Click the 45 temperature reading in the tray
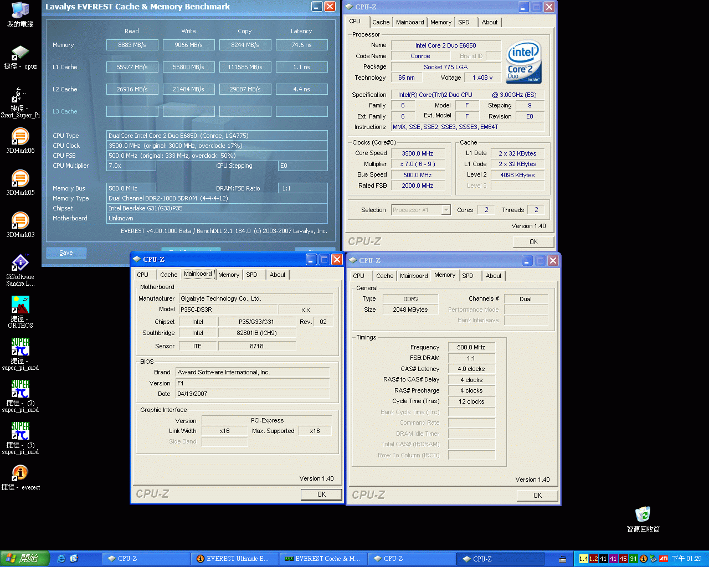Screen dimensions: 709x567 [x=623, y=559]
